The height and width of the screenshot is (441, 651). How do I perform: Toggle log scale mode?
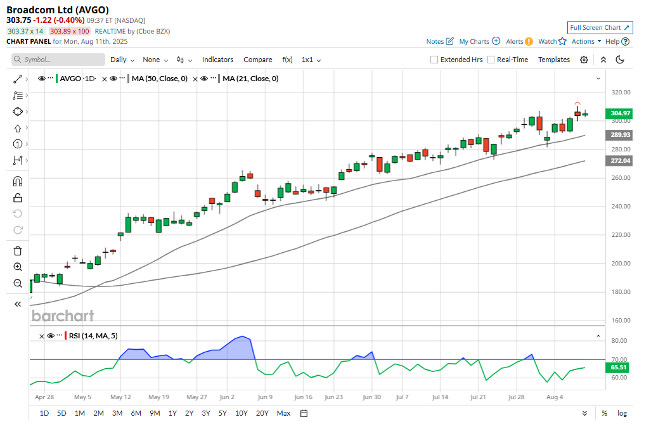[622, 413]
